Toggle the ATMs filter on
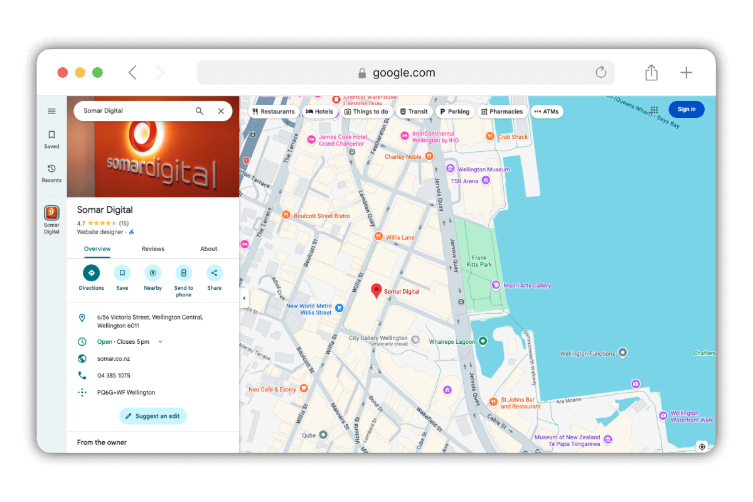Image resolution: width=753 pixels, height=502 pixels. (547, 111)
